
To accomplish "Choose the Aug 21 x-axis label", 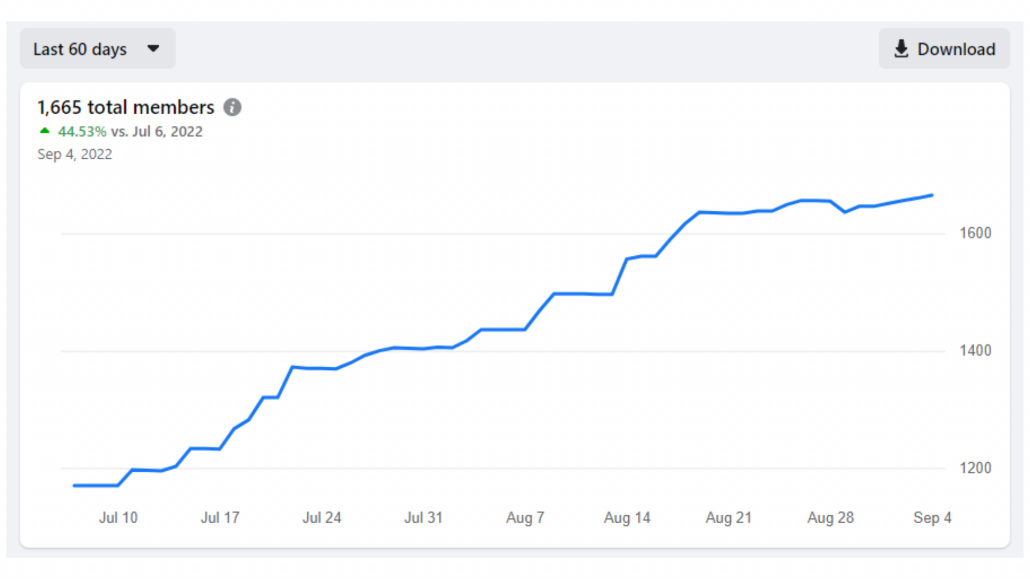I will (729, 518).
